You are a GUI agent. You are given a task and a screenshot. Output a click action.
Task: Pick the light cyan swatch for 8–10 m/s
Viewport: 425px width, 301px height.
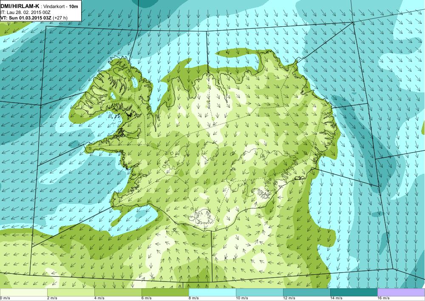click(x=212, y=293)
